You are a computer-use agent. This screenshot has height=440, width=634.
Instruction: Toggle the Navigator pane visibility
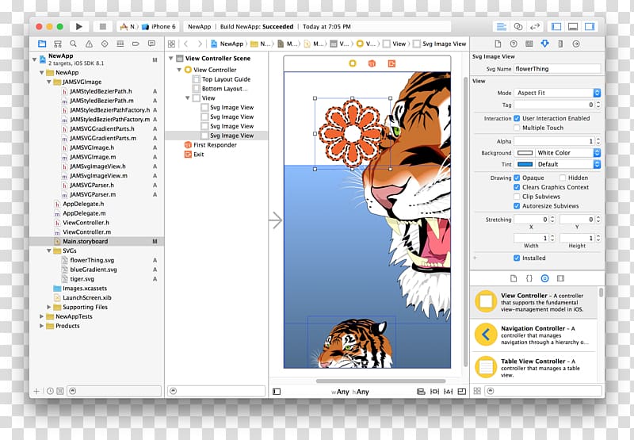[556, 27]
